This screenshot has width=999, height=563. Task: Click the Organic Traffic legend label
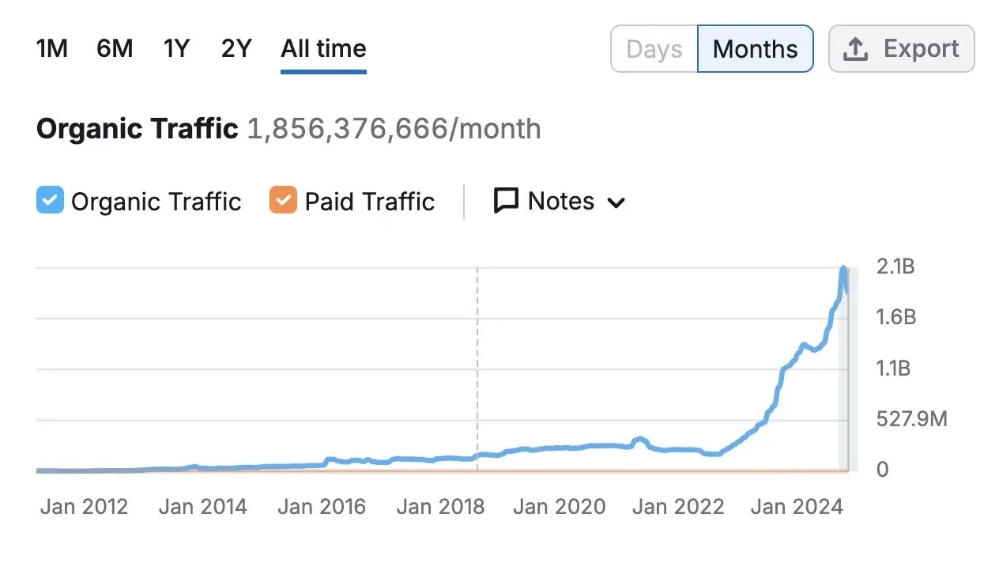coord(156,201)
